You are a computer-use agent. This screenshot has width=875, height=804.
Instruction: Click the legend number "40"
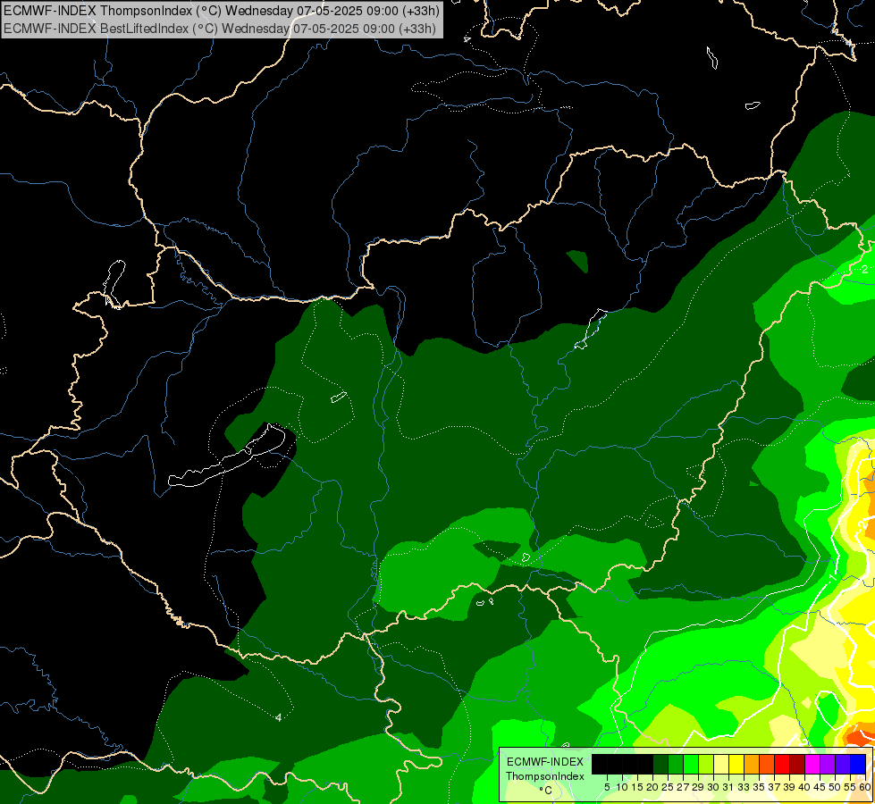point(805,787)
